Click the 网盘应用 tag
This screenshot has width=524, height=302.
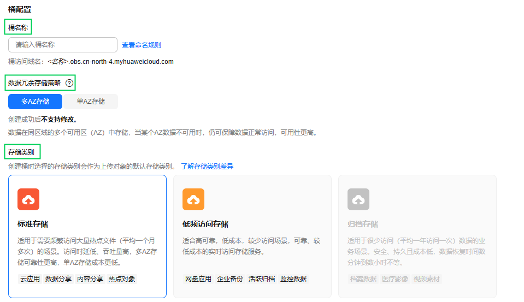pos(198,279)
